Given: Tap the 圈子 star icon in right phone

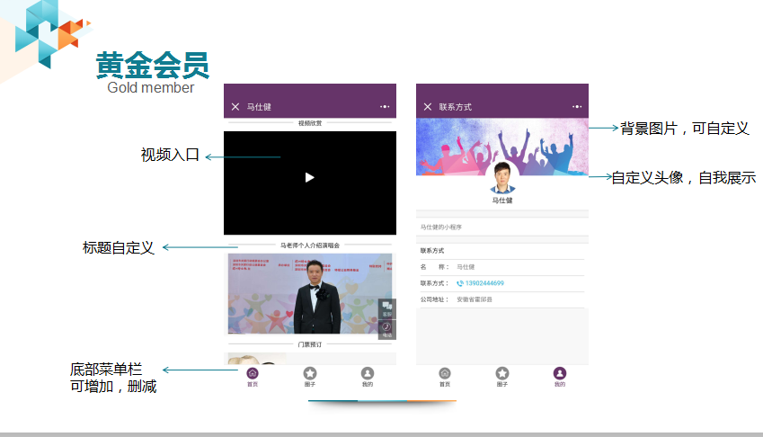Looking at the screenshot, I should tap(502, 375).
